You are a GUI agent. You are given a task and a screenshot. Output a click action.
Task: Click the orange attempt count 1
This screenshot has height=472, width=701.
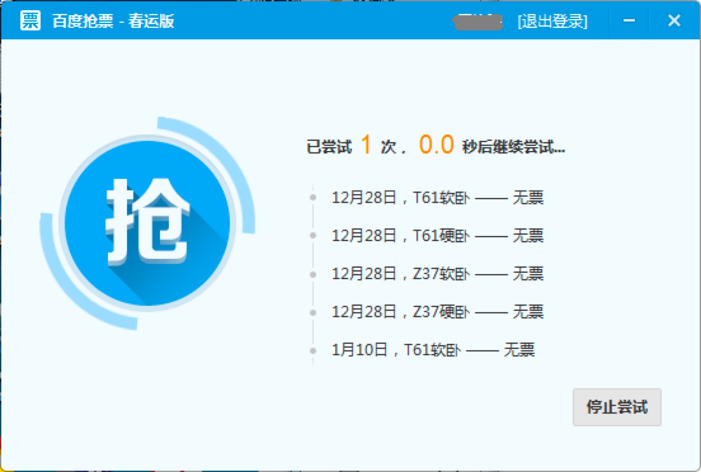point(366,145)
